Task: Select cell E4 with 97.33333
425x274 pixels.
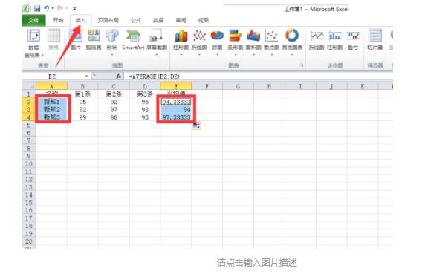Action: pyautogui.click(x=176, y=117)
